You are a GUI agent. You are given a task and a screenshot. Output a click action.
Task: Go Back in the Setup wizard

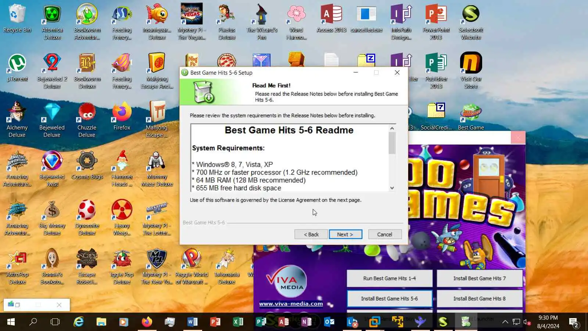pyautogui.click(x=311, y=234)
